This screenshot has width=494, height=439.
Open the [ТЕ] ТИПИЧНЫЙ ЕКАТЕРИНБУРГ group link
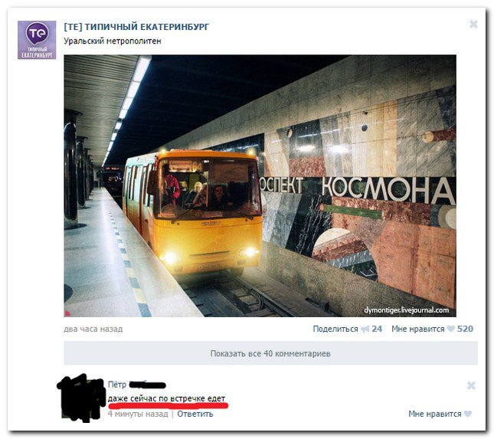tap(136, 27)
